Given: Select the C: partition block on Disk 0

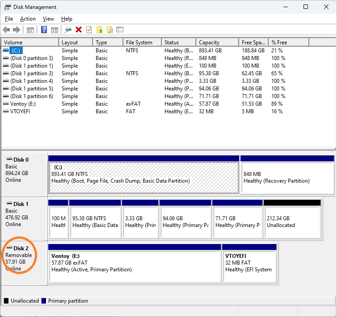Looking at the screenshot, I should [x=143, y=177].
